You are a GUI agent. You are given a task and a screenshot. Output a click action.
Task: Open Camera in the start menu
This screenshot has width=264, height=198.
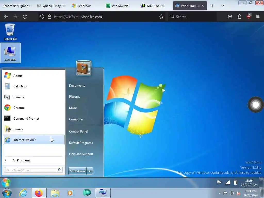34,97
